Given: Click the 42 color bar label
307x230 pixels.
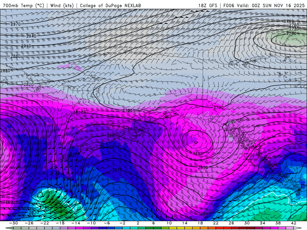Looking at the screenshot, I should coord(294,223).
